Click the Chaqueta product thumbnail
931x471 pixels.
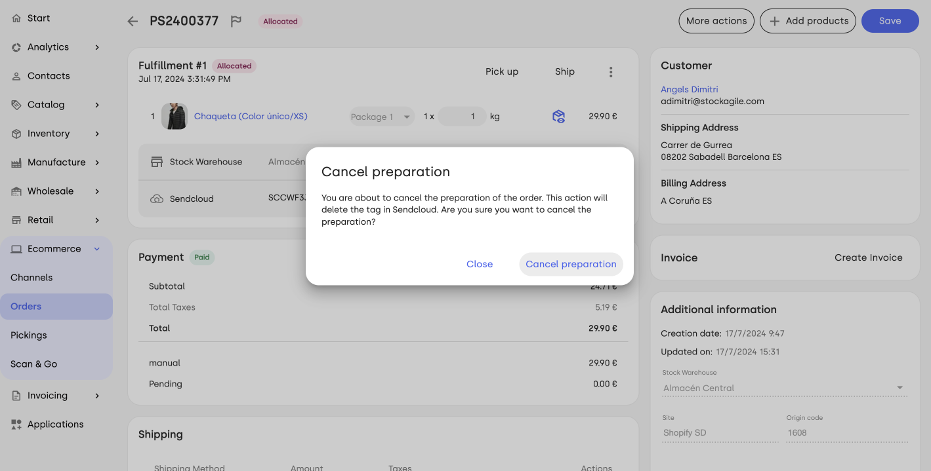[175, 116]
